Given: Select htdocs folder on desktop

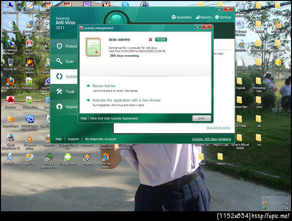Looking at the screenshot, I should click(220, 159).
